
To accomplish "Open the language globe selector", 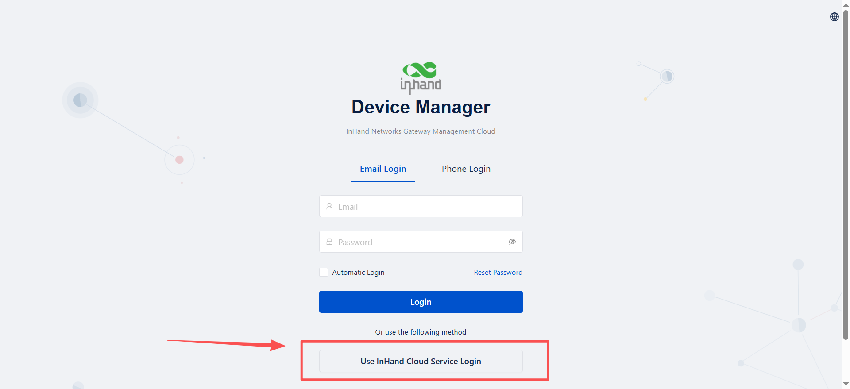I will [834, 17].
